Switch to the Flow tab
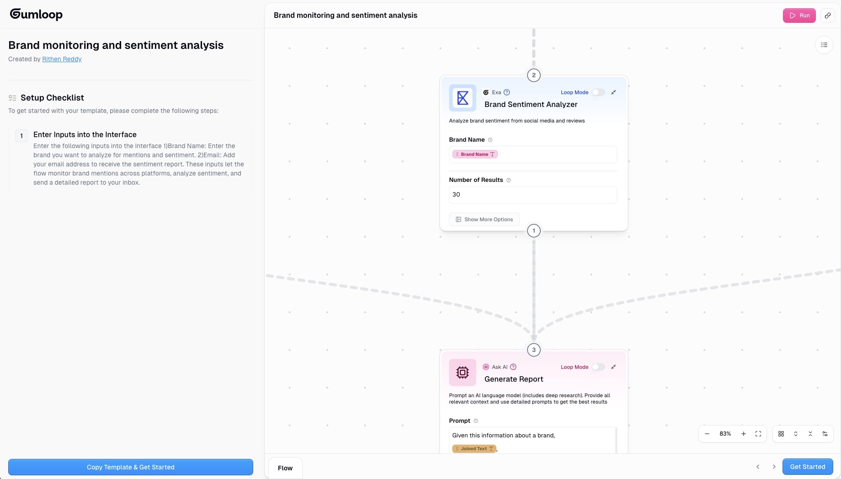Image resolution: width=841 pixels, height=479 pixels. pos(285,468)
